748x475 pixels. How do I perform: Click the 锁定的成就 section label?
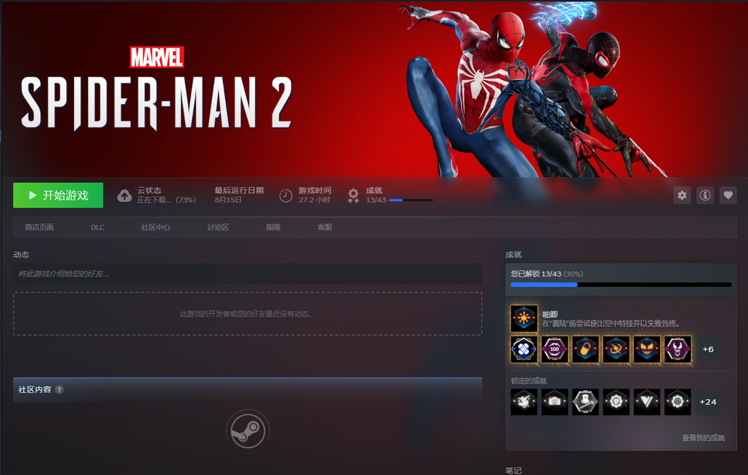pos(528,381)
